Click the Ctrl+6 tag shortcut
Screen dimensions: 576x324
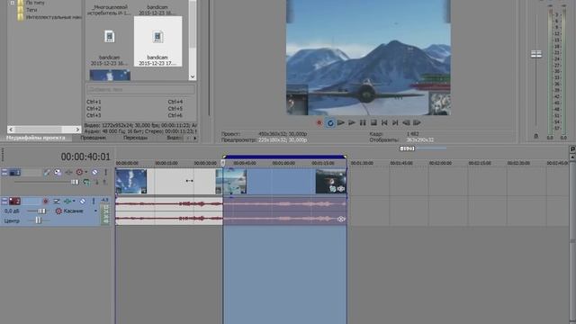click(175, 115)
